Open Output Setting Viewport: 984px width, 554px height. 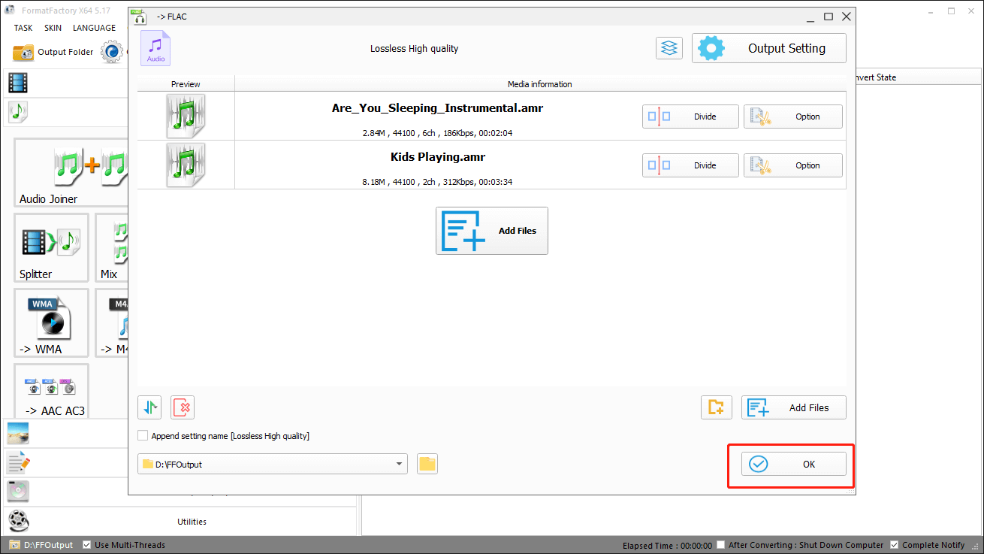tap(769, 48)
